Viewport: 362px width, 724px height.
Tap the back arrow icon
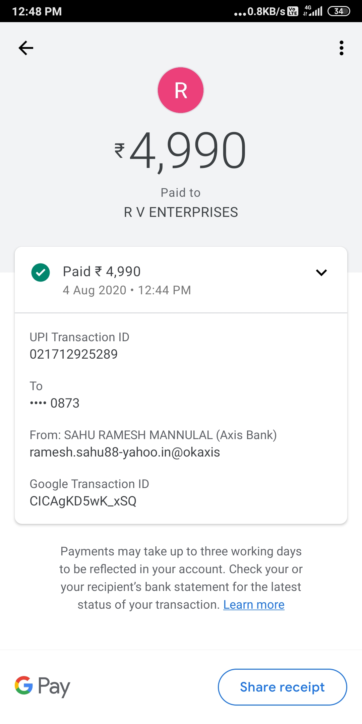pyautogui.click(x=26, y=48)
